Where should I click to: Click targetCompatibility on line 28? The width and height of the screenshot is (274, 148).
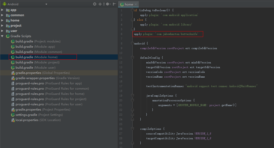(x=160, y=138)
